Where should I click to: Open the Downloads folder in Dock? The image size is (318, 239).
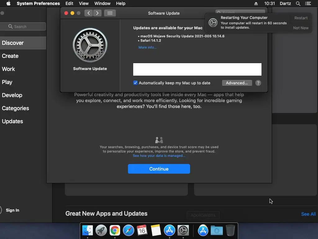216,231
